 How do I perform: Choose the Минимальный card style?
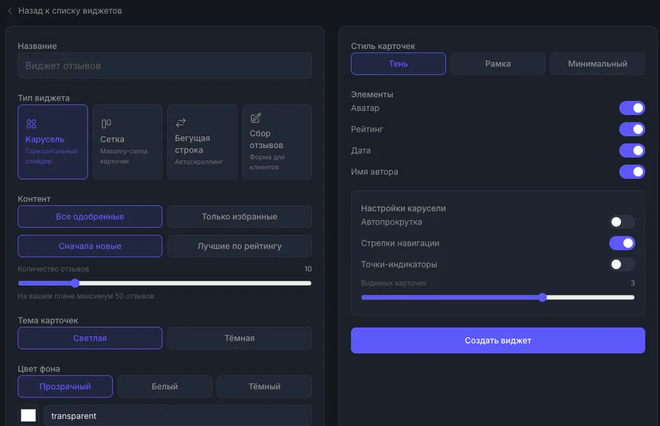597,64
